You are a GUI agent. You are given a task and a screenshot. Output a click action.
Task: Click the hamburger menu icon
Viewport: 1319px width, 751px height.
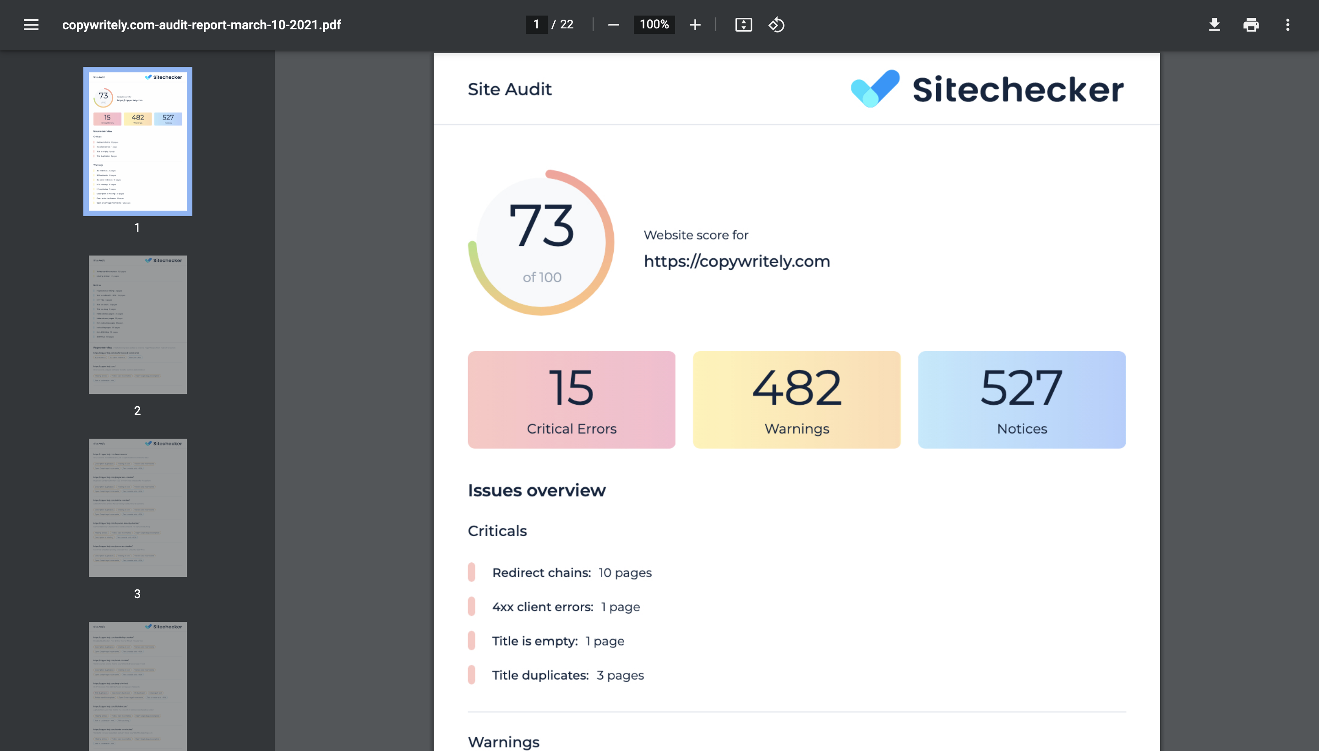click(x=30, y=24)
